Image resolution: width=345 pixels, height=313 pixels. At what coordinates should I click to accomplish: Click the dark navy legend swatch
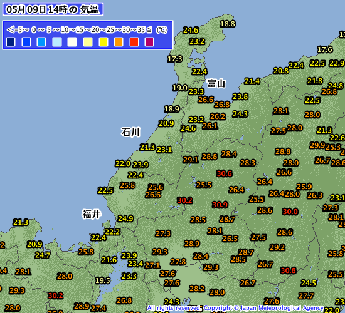11,42
